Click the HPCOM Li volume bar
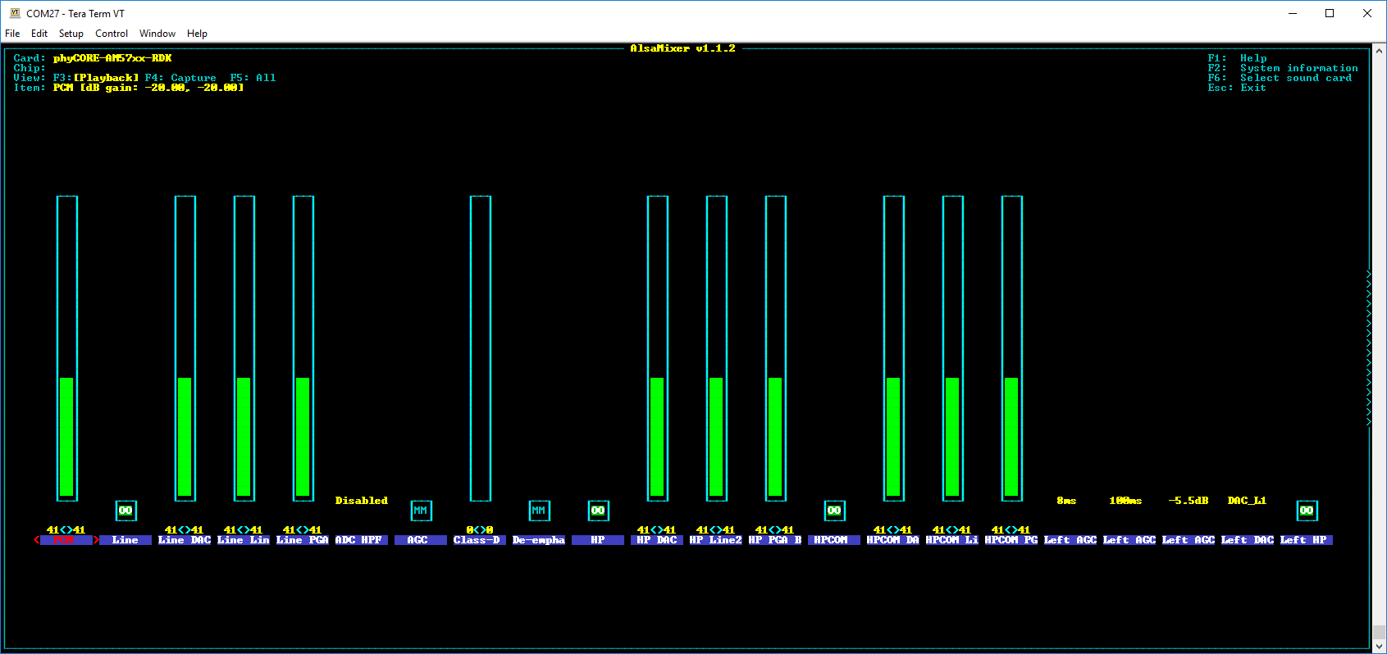The width and height of the screenshot is (1387, 654). (953, 348)
